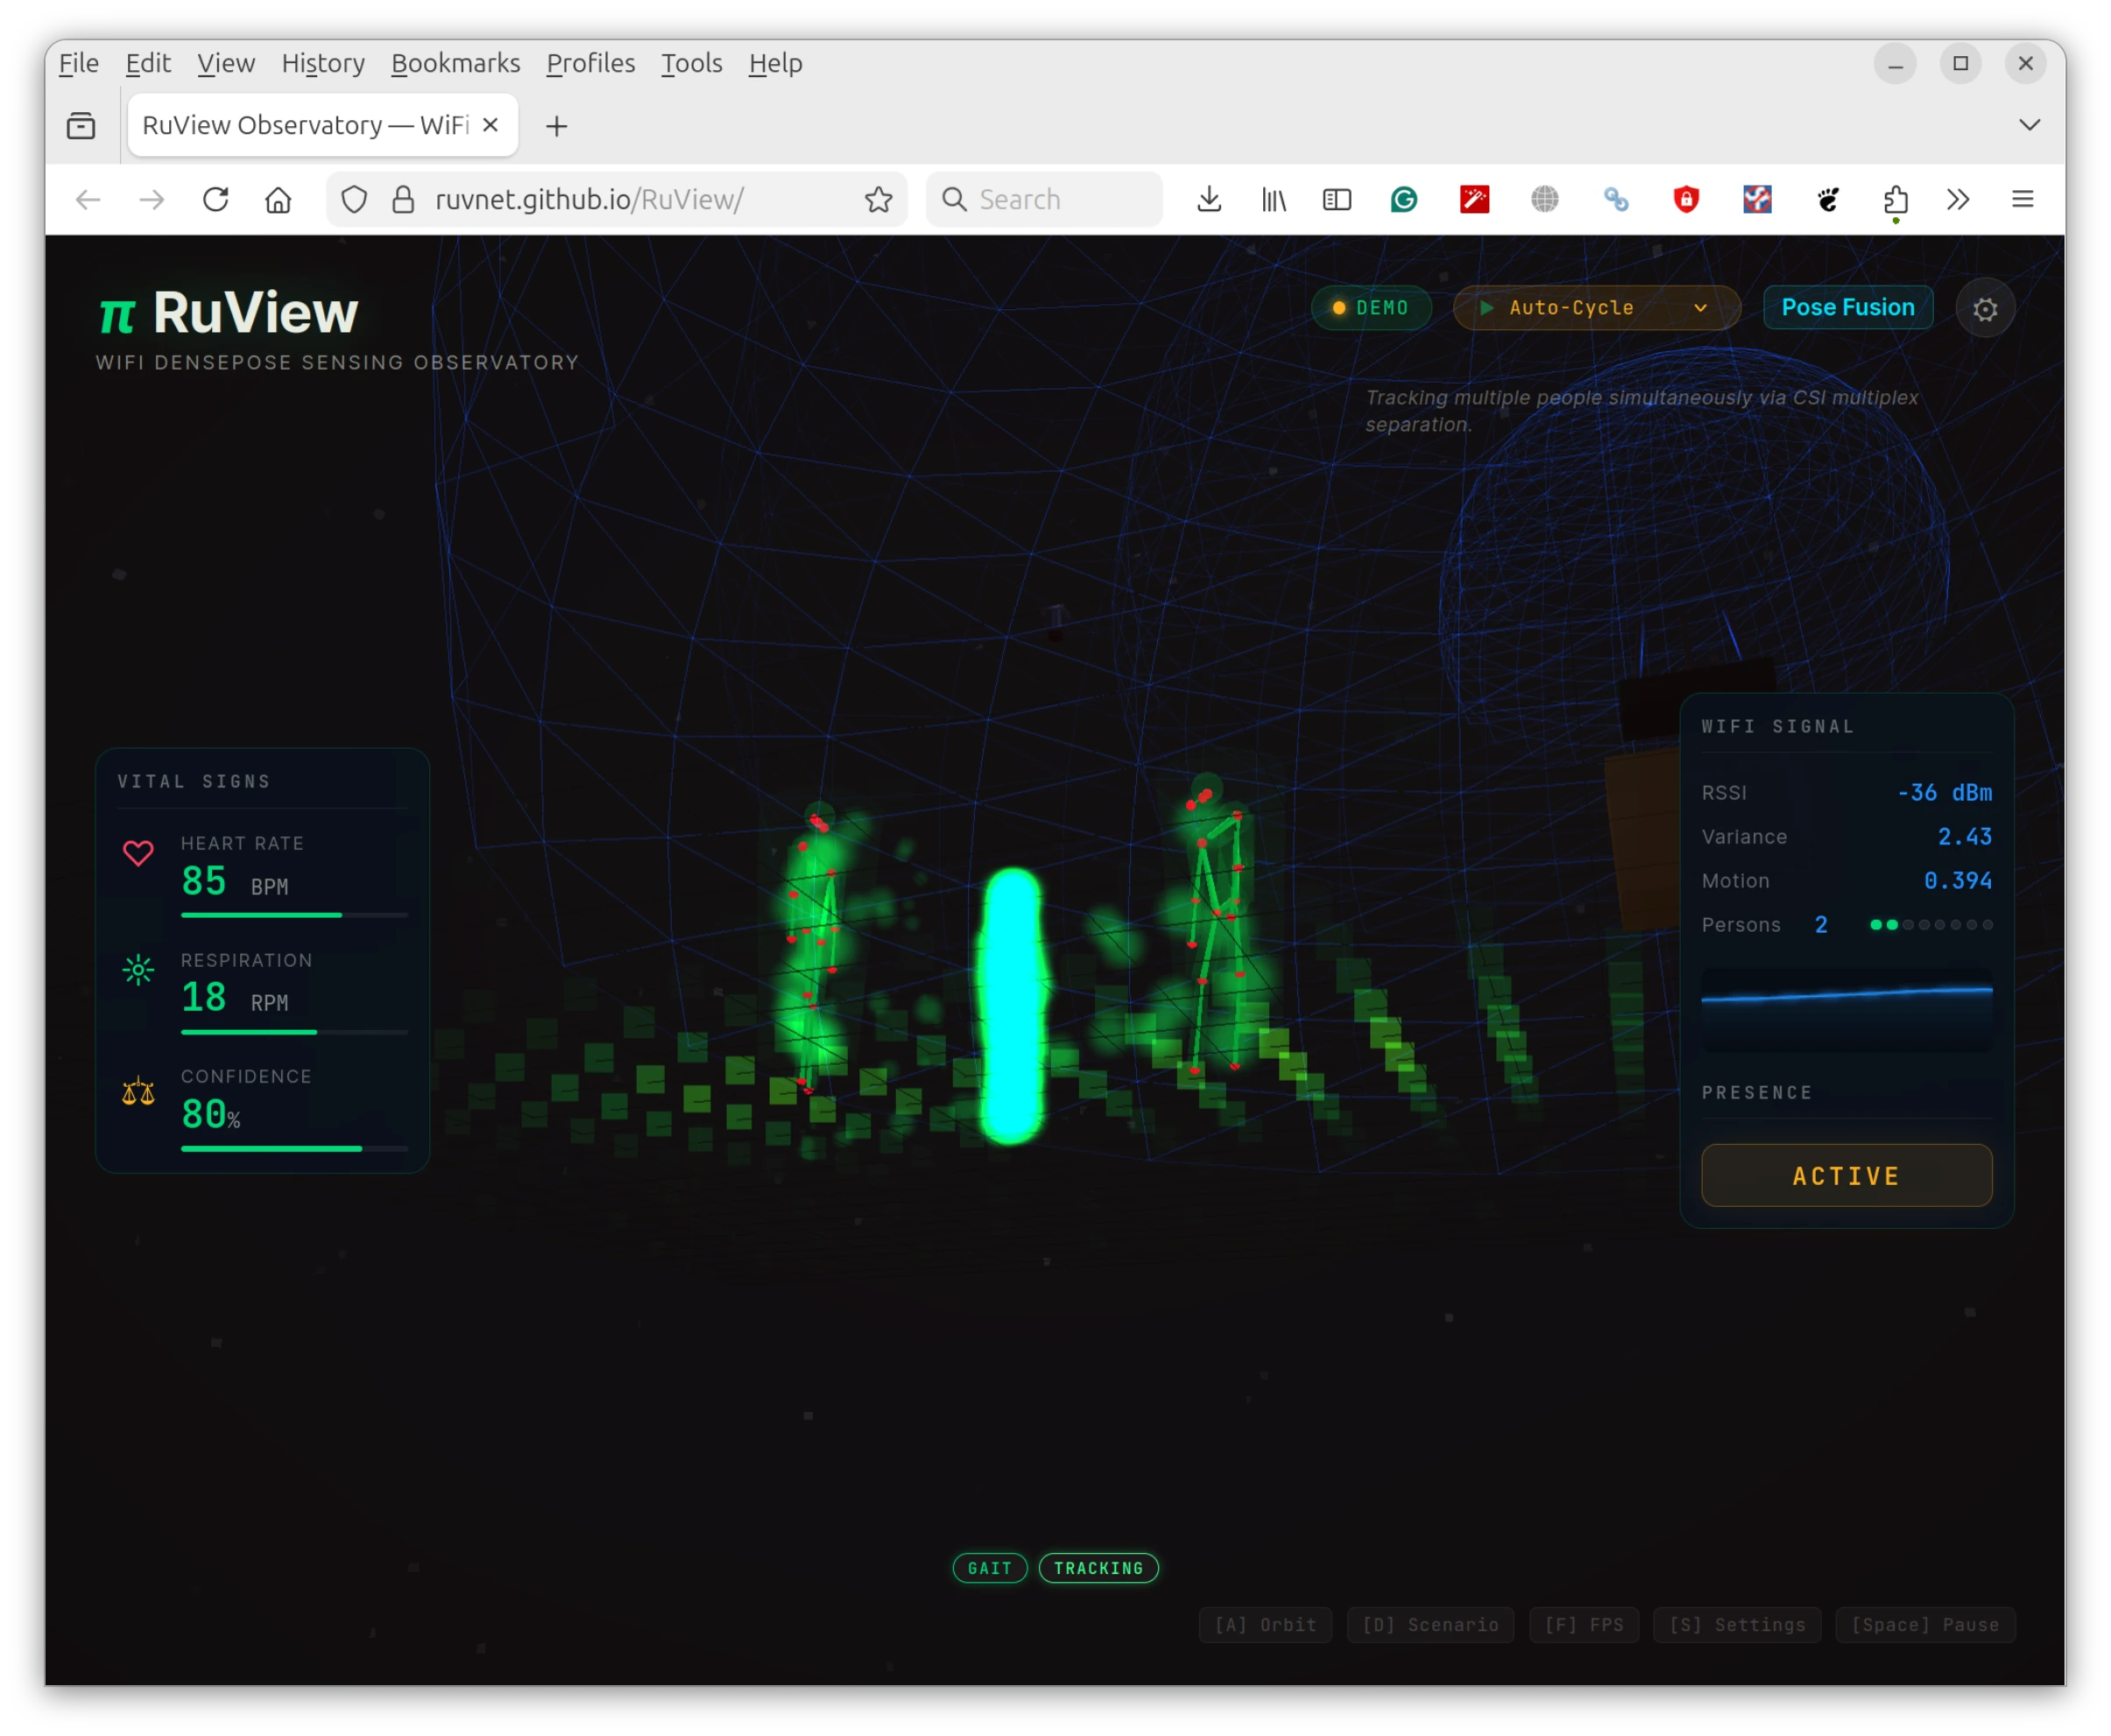Open the list all tabs chevron
2111x1736 pixels.
click(x=2029, y=125)
